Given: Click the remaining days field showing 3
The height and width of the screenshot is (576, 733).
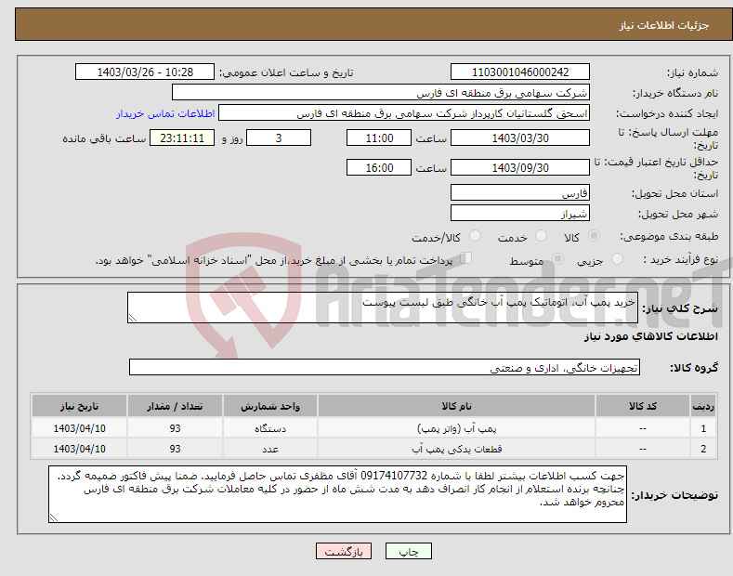Looking at the screenshot, I should point(279,137).
